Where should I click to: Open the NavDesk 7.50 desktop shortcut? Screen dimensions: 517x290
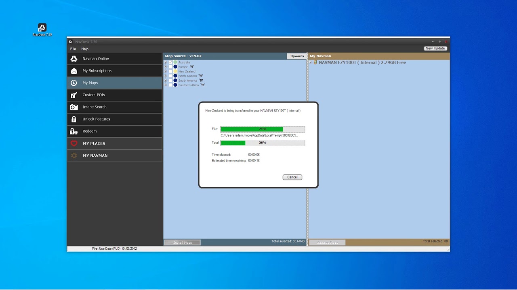click(x=42, y=29)
